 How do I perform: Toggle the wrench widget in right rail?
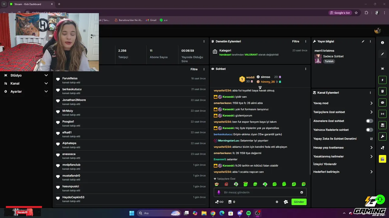382,136
